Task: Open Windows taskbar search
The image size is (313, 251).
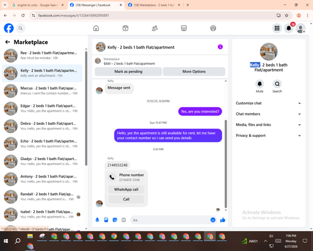Action: 18,241
